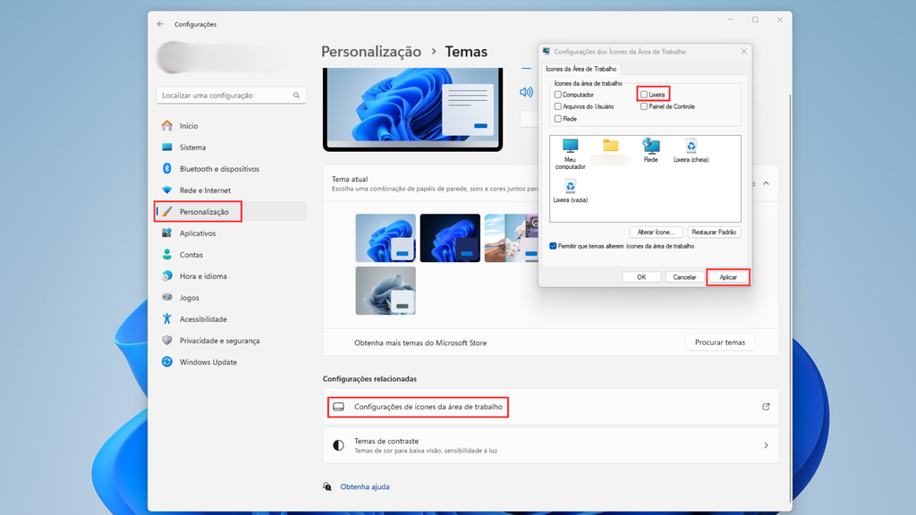Select Ícones da Área de Trabalho tab
The width and height of the screenshot is (916, 515).
click(581, 69)
